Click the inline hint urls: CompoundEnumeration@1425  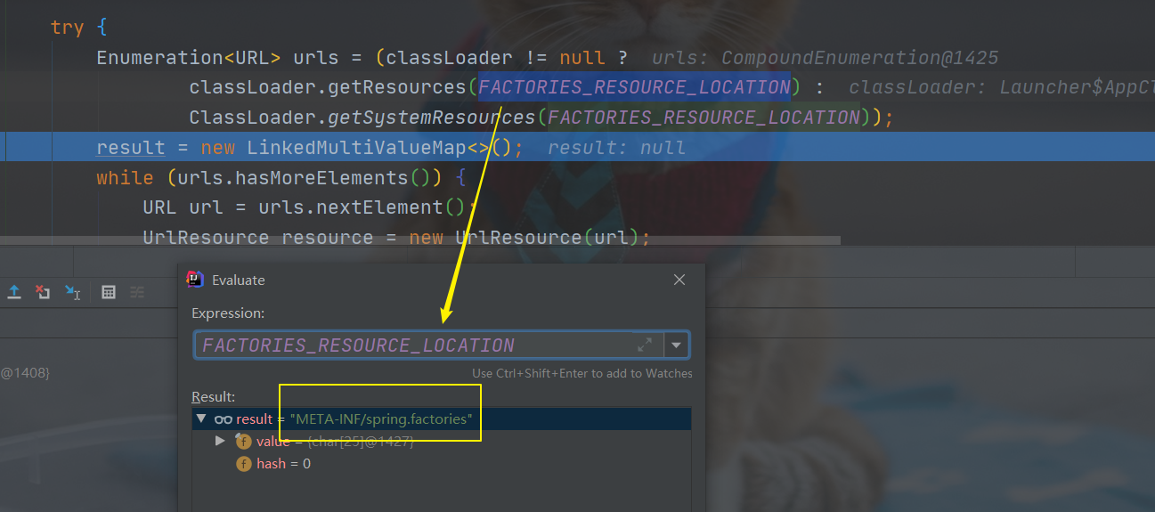tap(826, 58)
